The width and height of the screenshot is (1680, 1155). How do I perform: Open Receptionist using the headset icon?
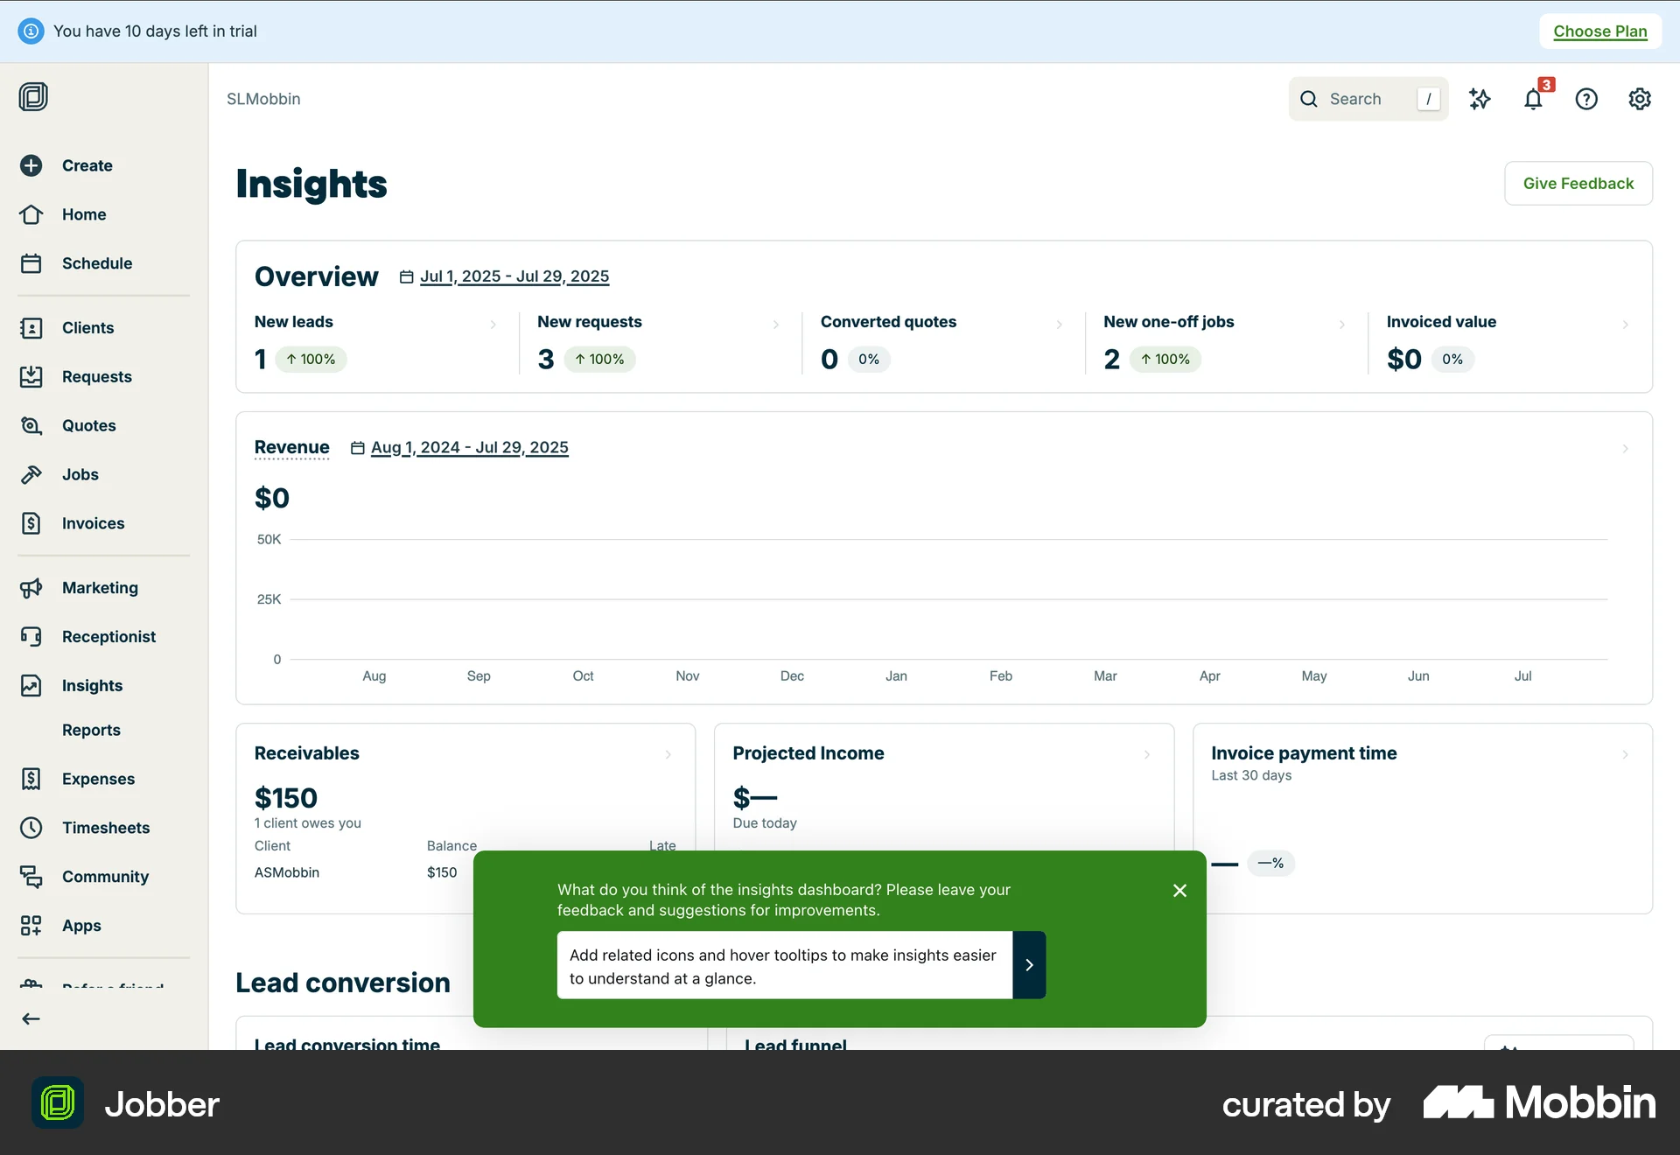[31, 636]
